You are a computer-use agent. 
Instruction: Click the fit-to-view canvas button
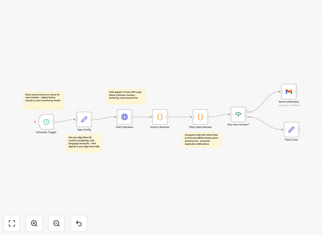click(12, 223)
